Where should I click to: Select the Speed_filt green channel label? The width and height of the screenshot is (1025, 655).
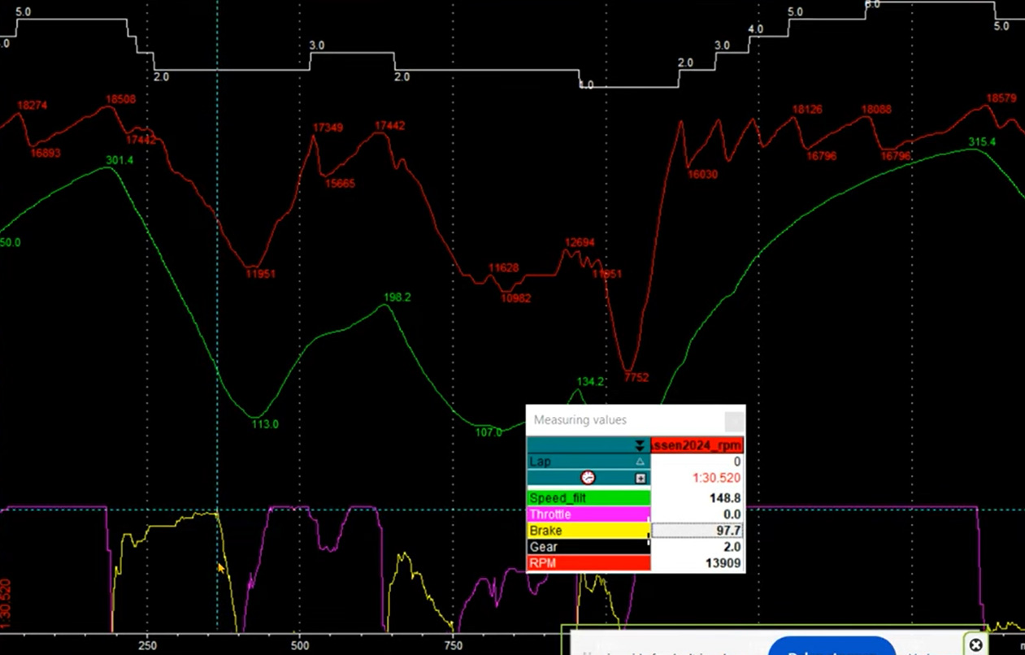[x=589, y=498]
